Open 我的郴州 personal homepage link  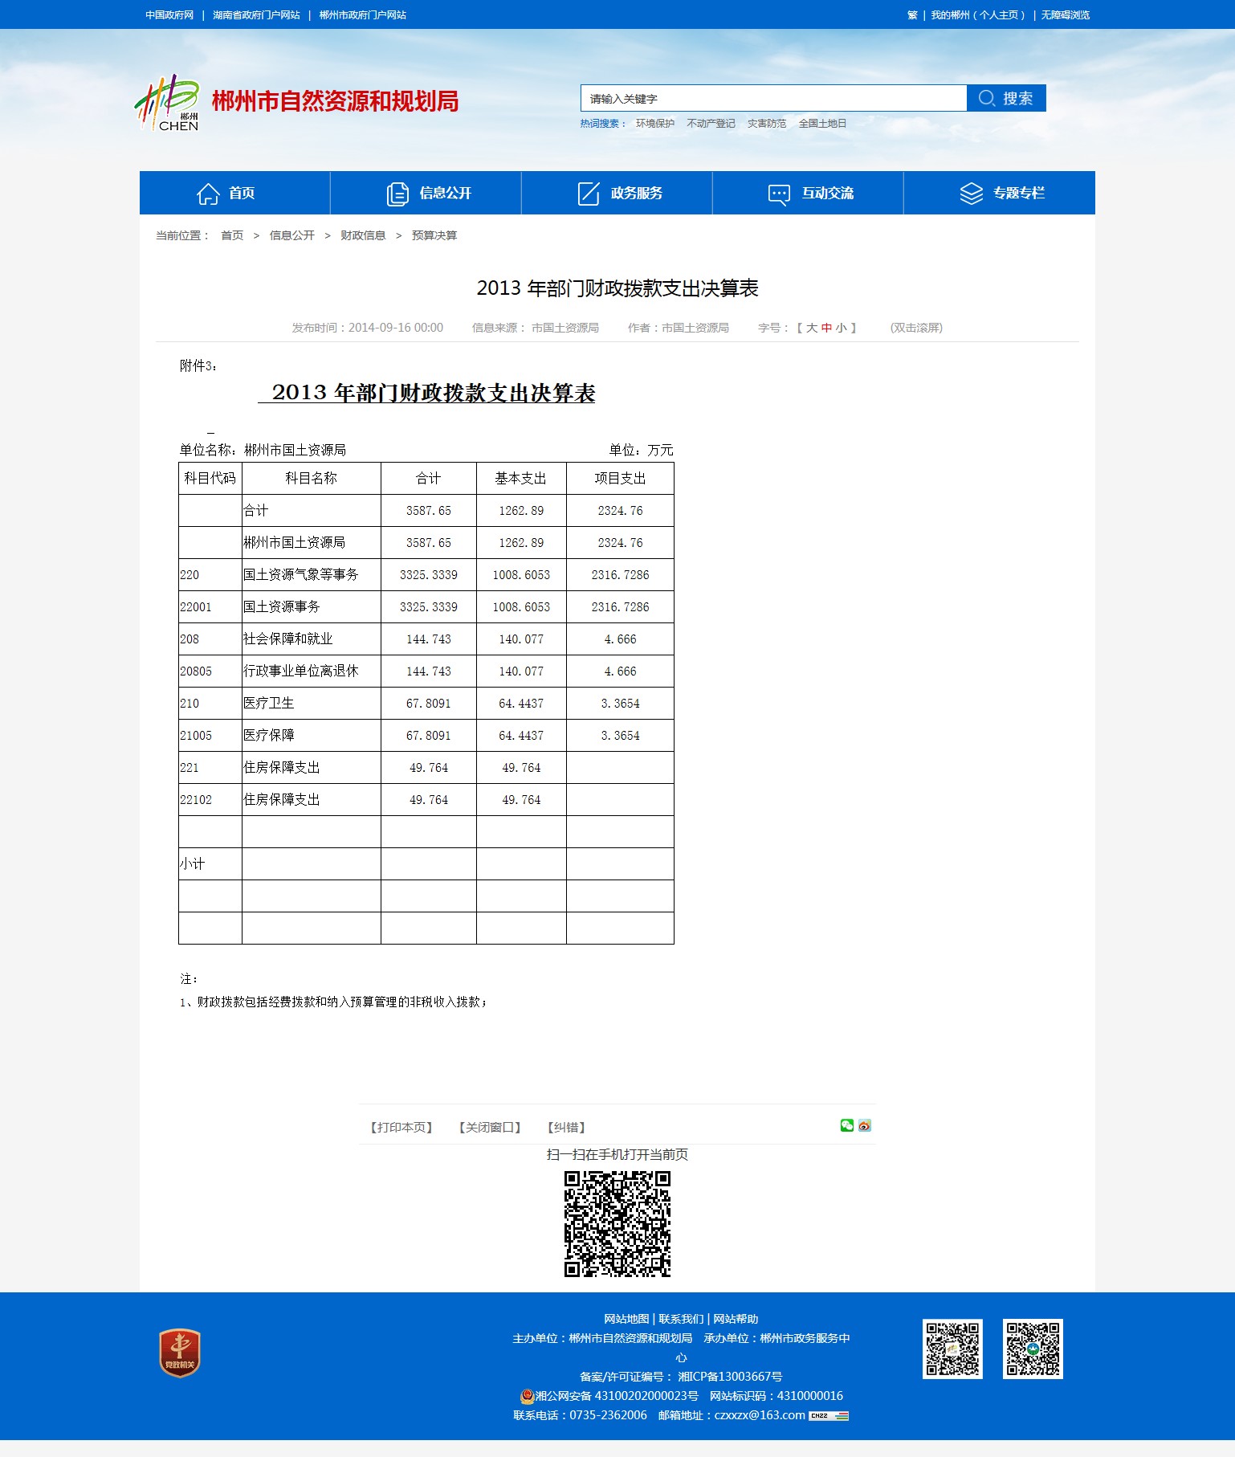[977, 15]
